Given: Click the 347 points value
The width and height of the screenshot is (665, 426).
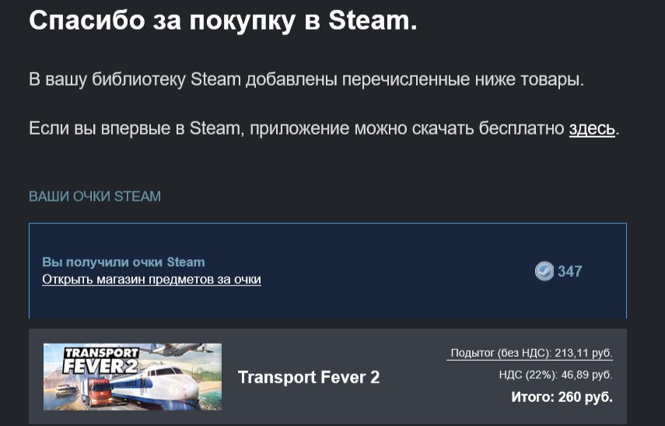Looking at the screenshot, I should pos(569,271).
